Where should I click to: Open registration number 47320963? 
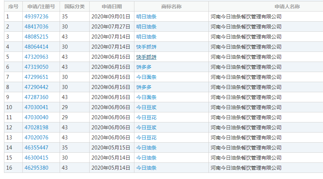(x=36, y=57)
